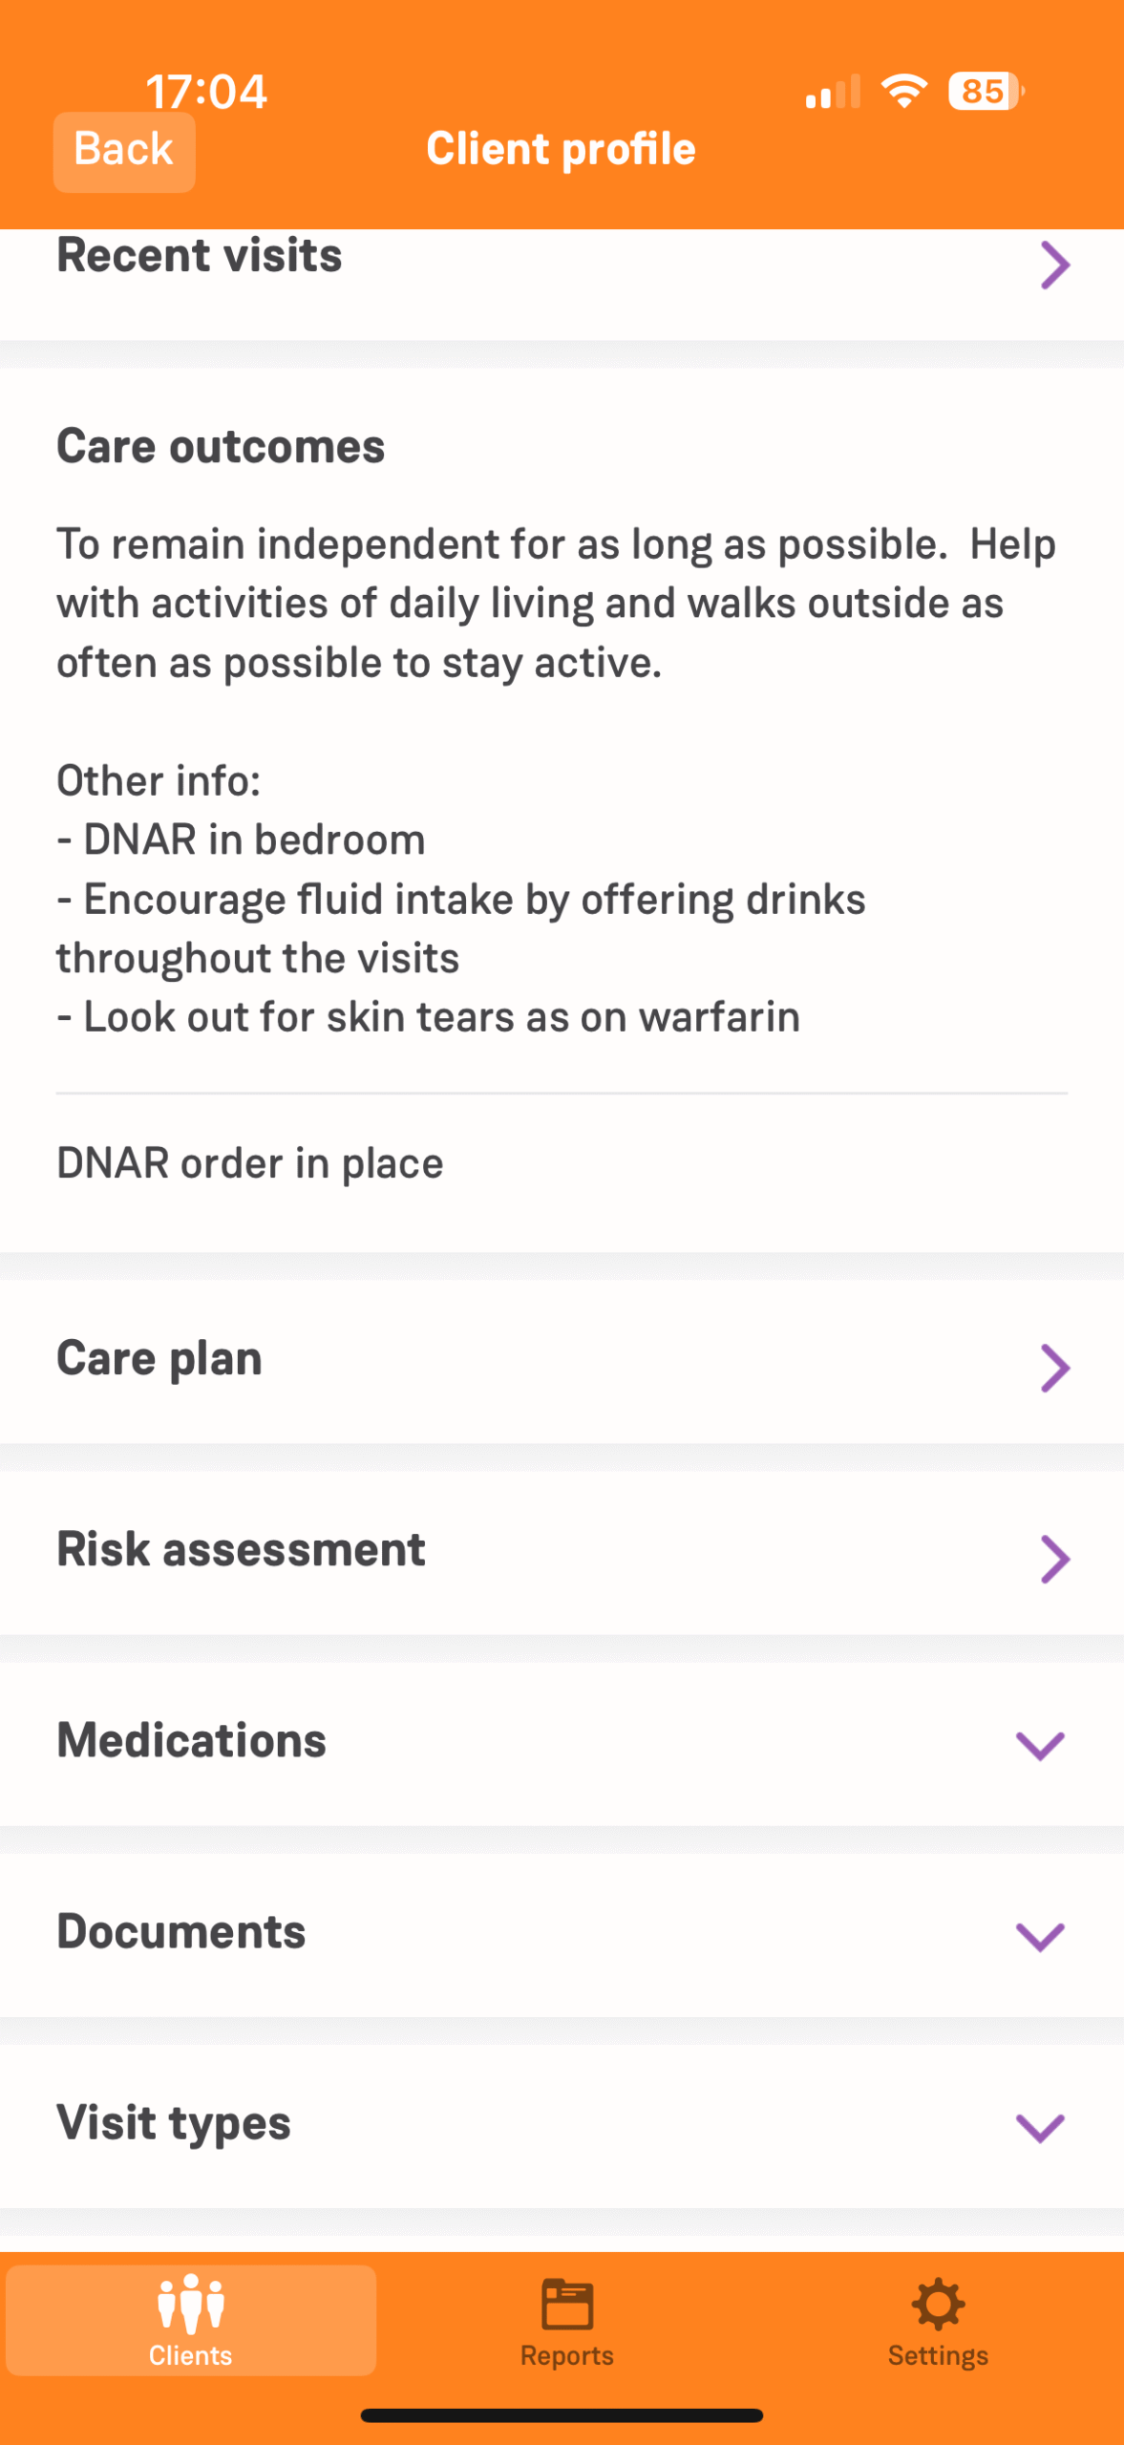Expand the Medications section chevron

1040,1745
